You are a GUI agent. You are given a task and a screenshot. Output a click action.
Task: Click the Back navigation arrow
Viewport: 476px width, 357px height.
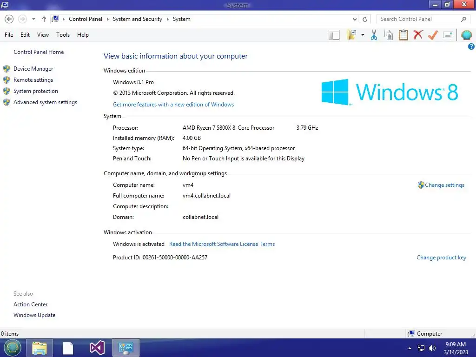click(9, 19)
